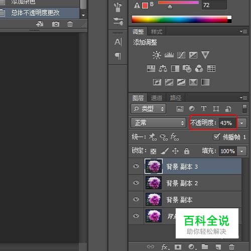Open the Brush Presets panel icon
Screen dimensions: 251x251
click(118, 21)
